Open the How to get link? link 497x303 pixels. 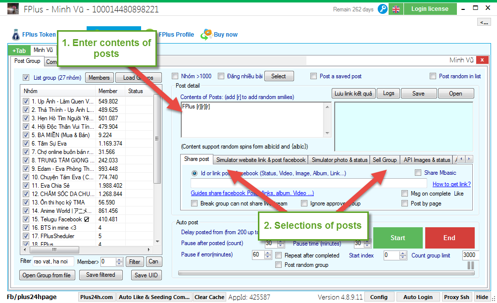451,184
